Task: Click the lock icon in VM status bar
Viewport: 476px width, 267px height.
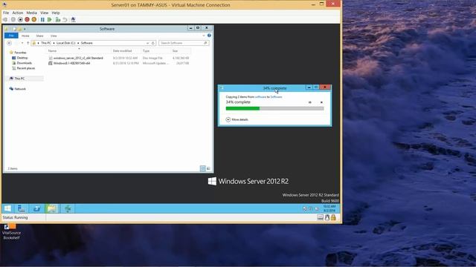Action: coord(333,217)
